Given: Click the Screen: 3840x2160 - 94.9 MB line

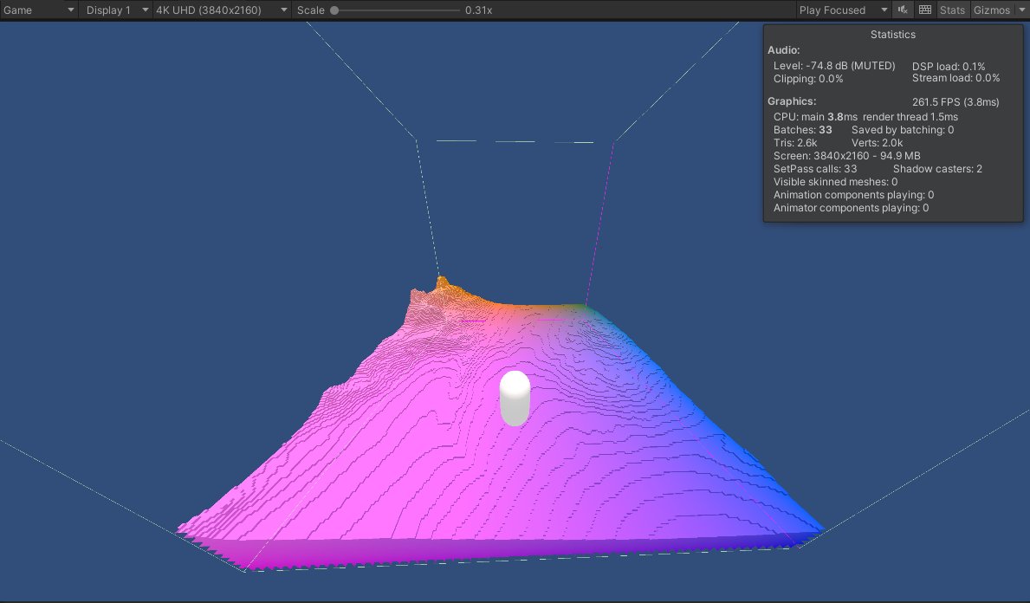Looking at the screenshot, I should [846, 156].
